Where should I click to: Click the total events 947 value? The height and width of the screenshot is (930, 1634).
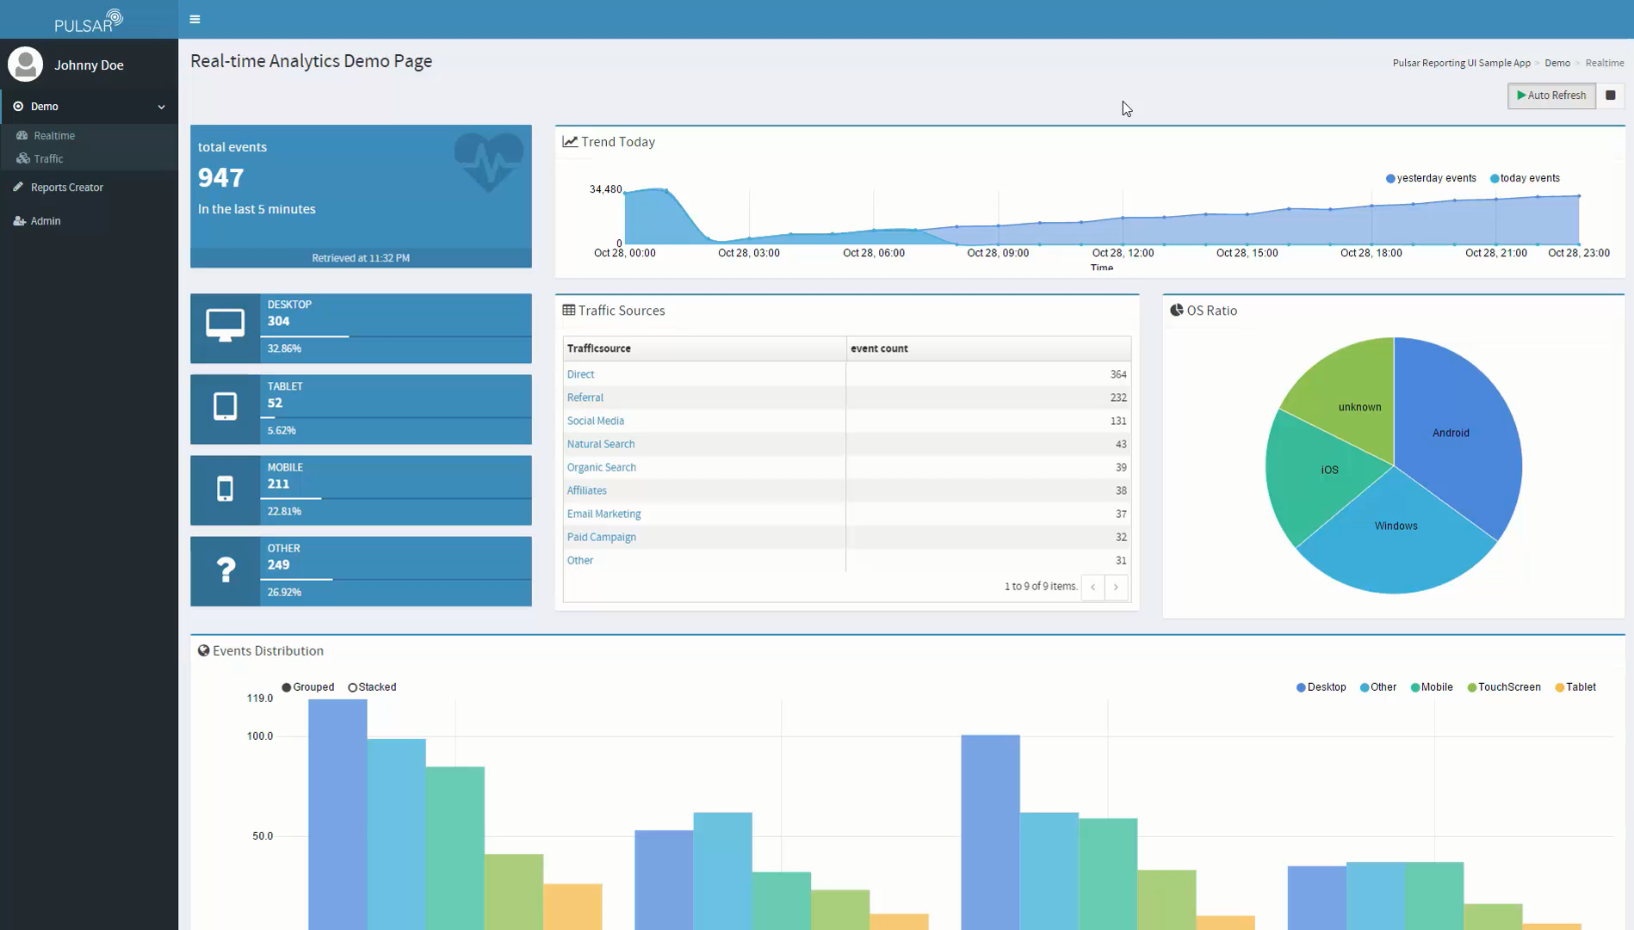pos(220,177)
